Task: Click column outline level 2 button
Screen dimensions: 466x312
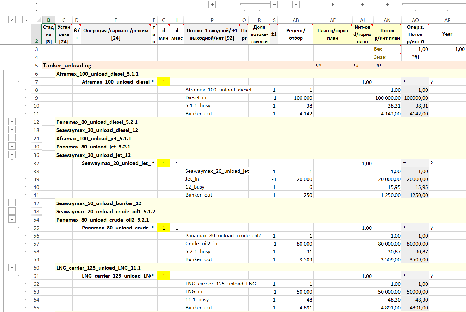Action: pos(37,12)
